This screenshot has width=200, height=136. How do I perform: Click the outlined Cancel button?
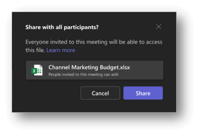(x=100, y=93)
